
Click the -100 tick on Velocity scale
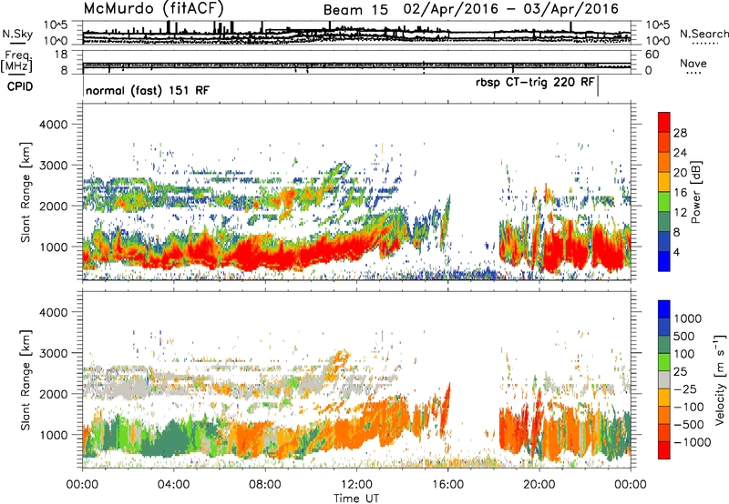point(689,407)
